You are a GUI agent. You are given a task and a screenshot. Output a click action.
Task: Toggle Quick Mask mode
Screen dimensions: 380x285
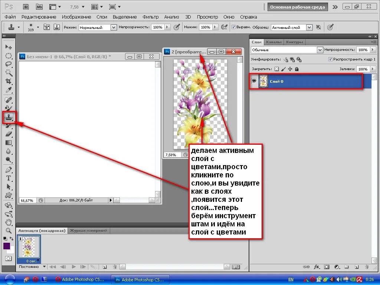[x=8, y=258]
